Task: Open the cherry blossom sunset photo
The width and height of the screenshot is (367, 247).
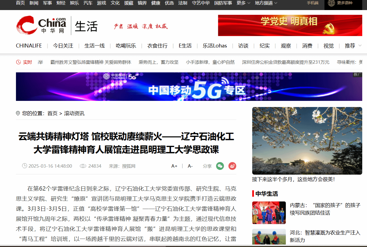Action: coord(307,141)
